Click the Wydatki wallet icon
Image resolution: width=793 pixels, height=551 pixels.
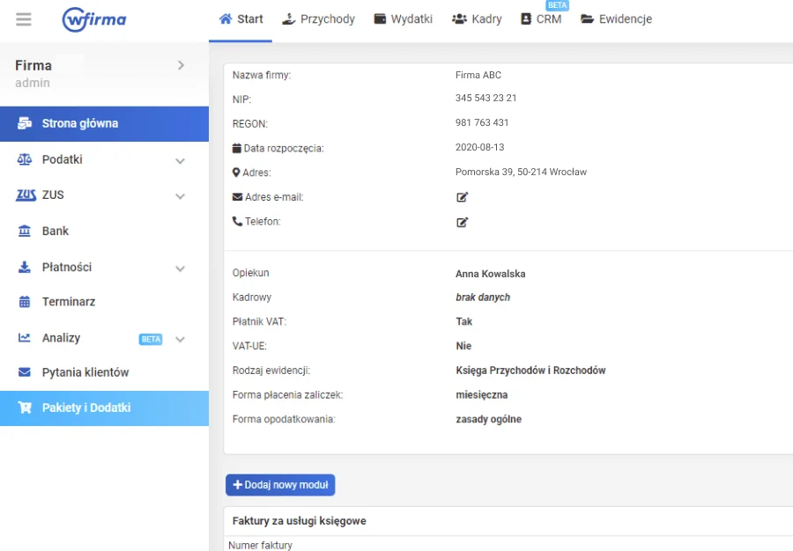(x=380, y=19)
